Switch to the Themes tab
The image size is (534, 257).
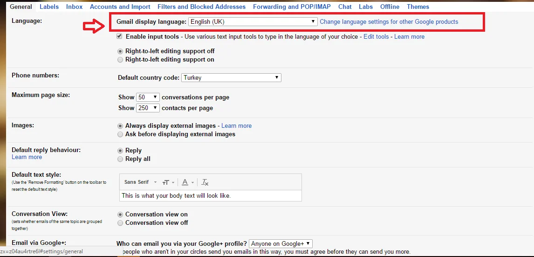tap(418, 7)
